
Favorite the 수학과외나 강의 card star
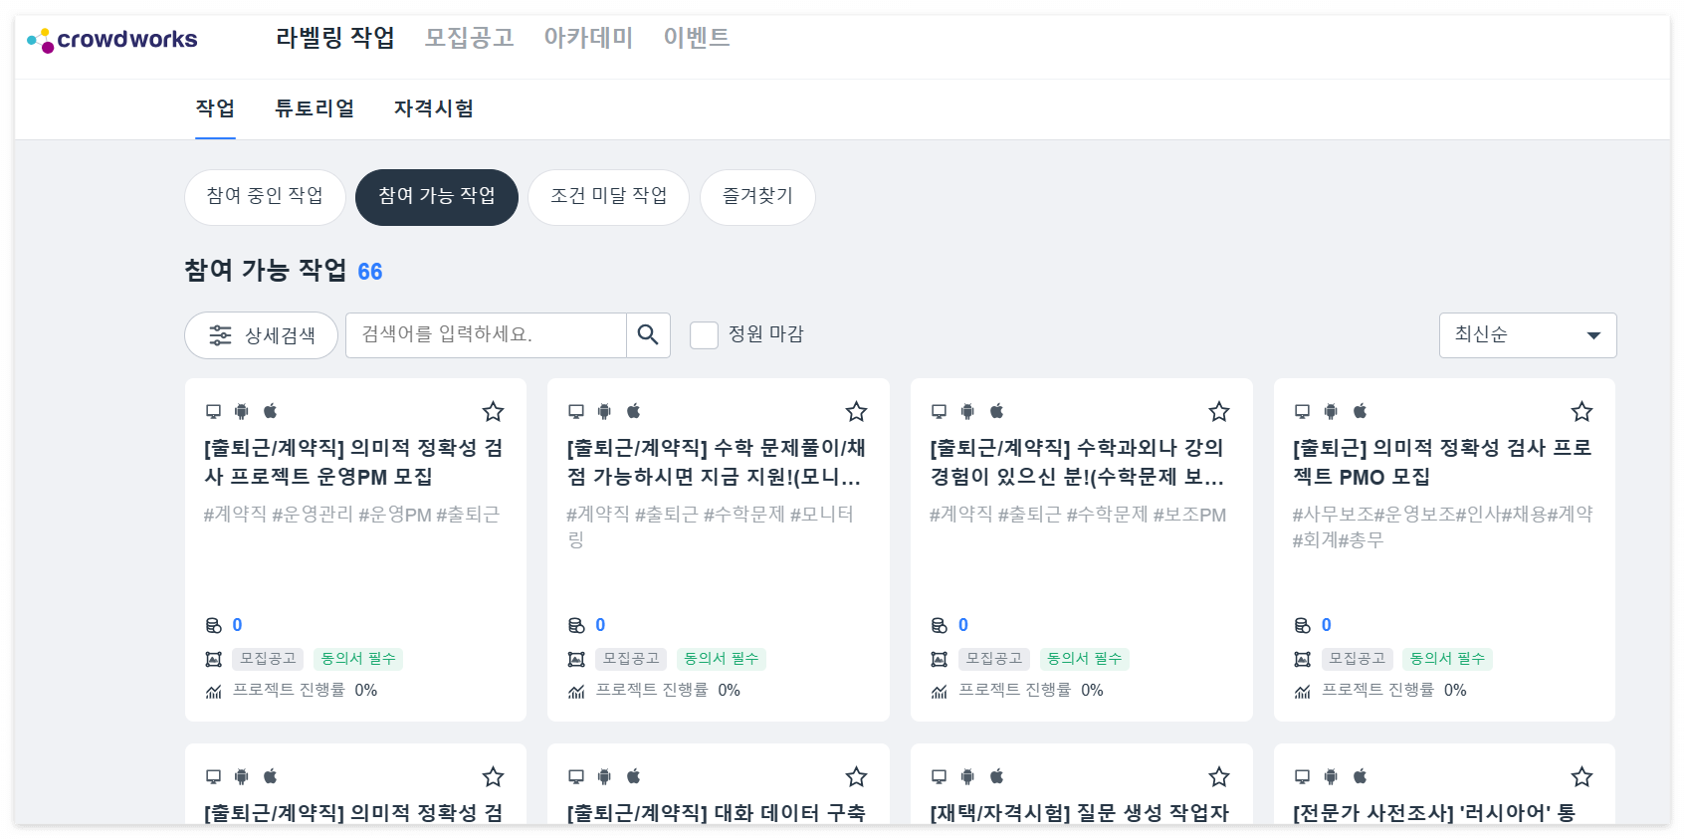click(1219, 411)
